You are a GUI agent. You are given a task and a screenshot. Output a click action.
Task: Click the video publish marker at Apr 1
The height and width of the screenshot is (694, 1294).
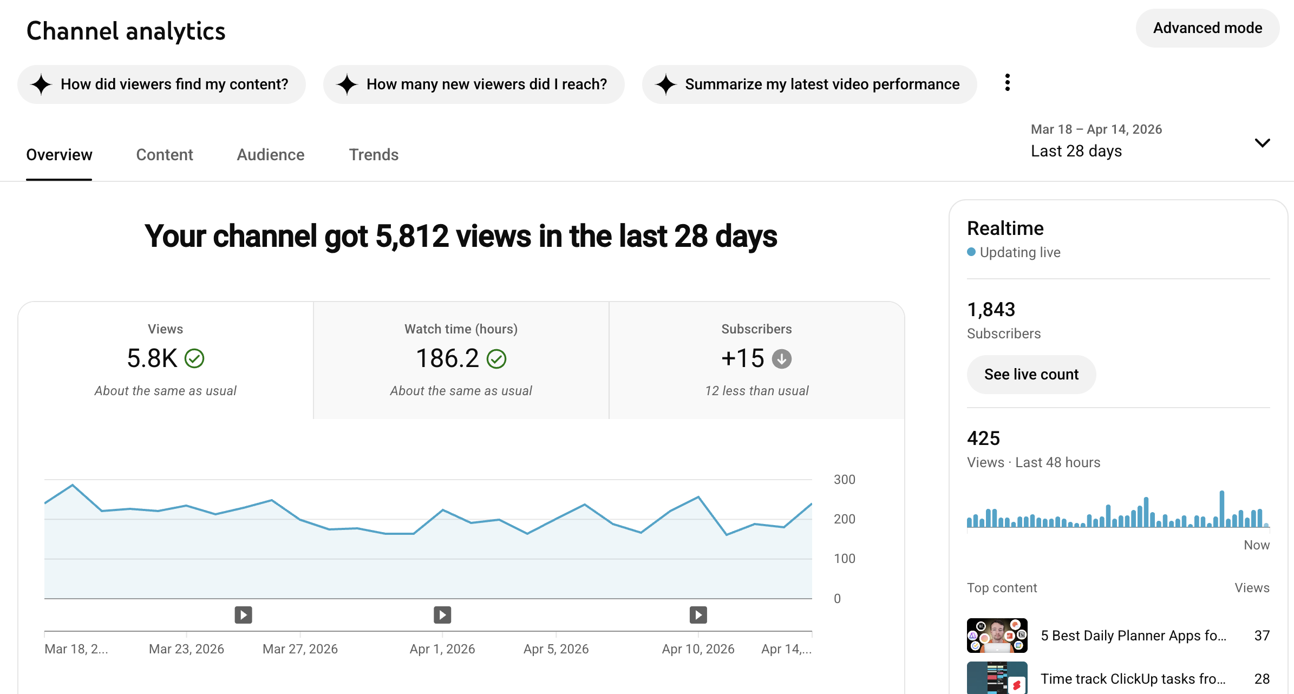point(442,615)
